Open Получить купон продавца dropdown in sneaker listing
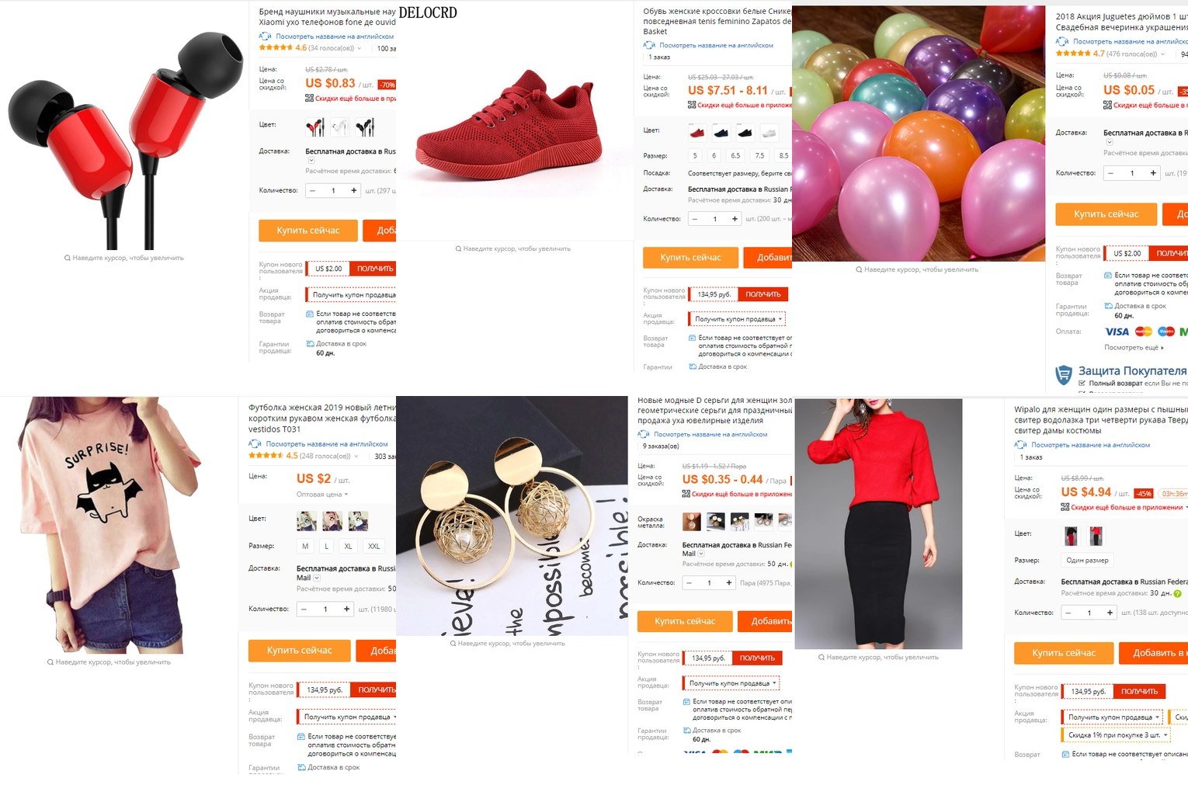The width and height of the screenshot is (1188, 792). 738,319
